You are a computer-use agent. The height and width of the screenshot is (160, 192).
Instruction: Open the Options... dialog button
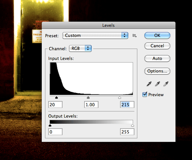pyautogui.click(x=157, y=71)
